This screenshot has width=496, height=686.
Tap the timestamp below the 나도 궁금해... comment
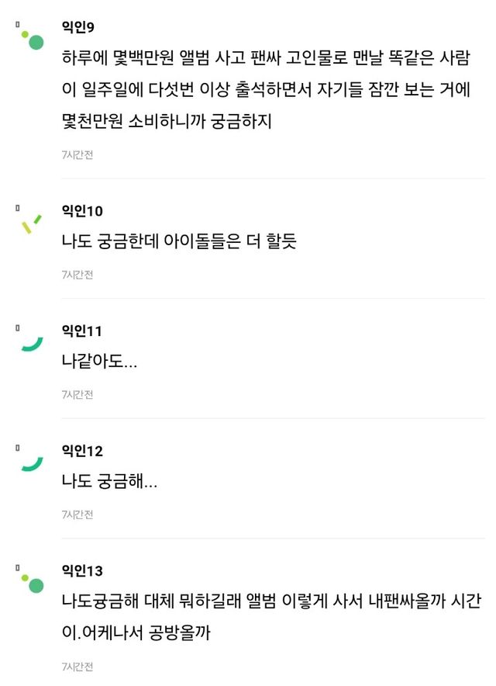(77, 514)
